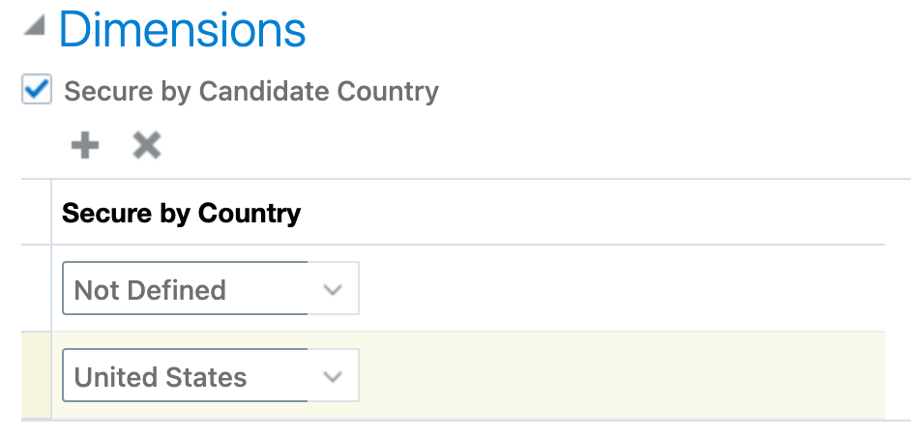This screenshot has width=911, height=437.
Task: Focus the United States combo box field
Action: [x=184, y=376]
